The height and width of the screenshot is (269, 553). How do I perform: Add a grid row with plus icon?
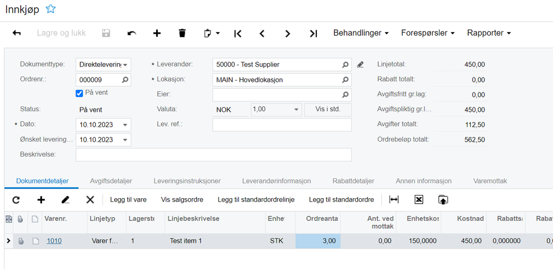(41, 200)
